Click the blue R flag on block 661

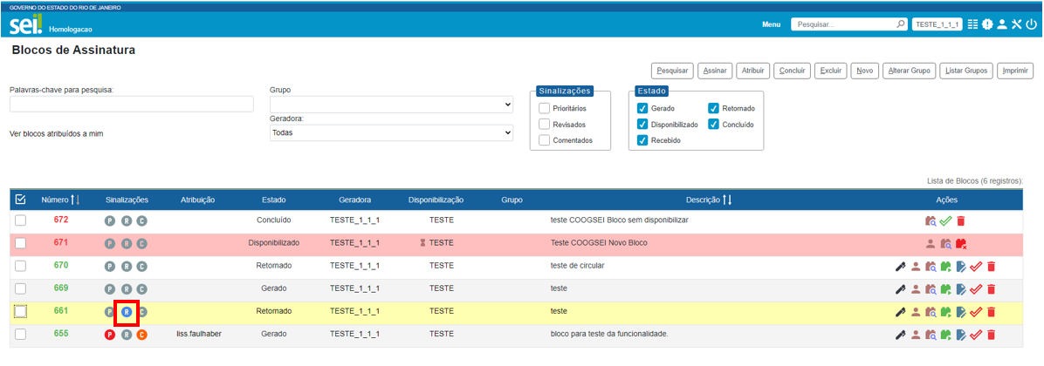[127, 312]
